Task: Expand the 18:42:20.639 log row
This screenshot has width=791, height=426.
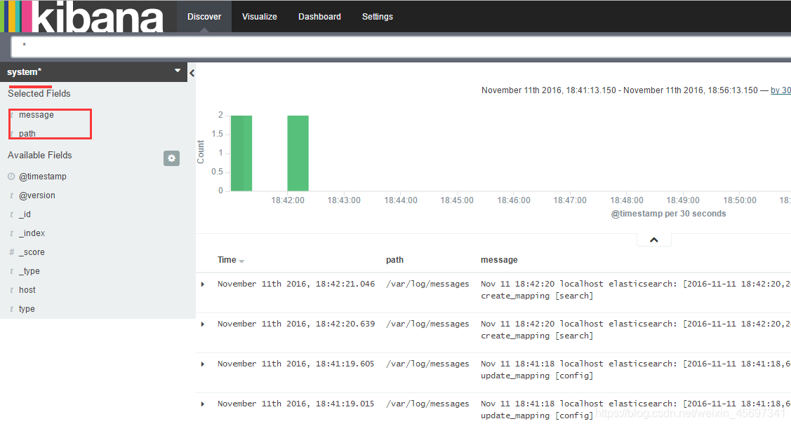Action: 203,324
